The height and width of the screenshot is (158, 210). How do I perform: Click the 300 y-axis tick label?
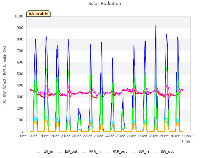coord(20,97)
